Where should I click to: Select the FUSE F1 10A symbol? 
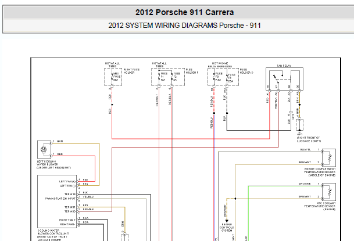[x=159, y=77]
